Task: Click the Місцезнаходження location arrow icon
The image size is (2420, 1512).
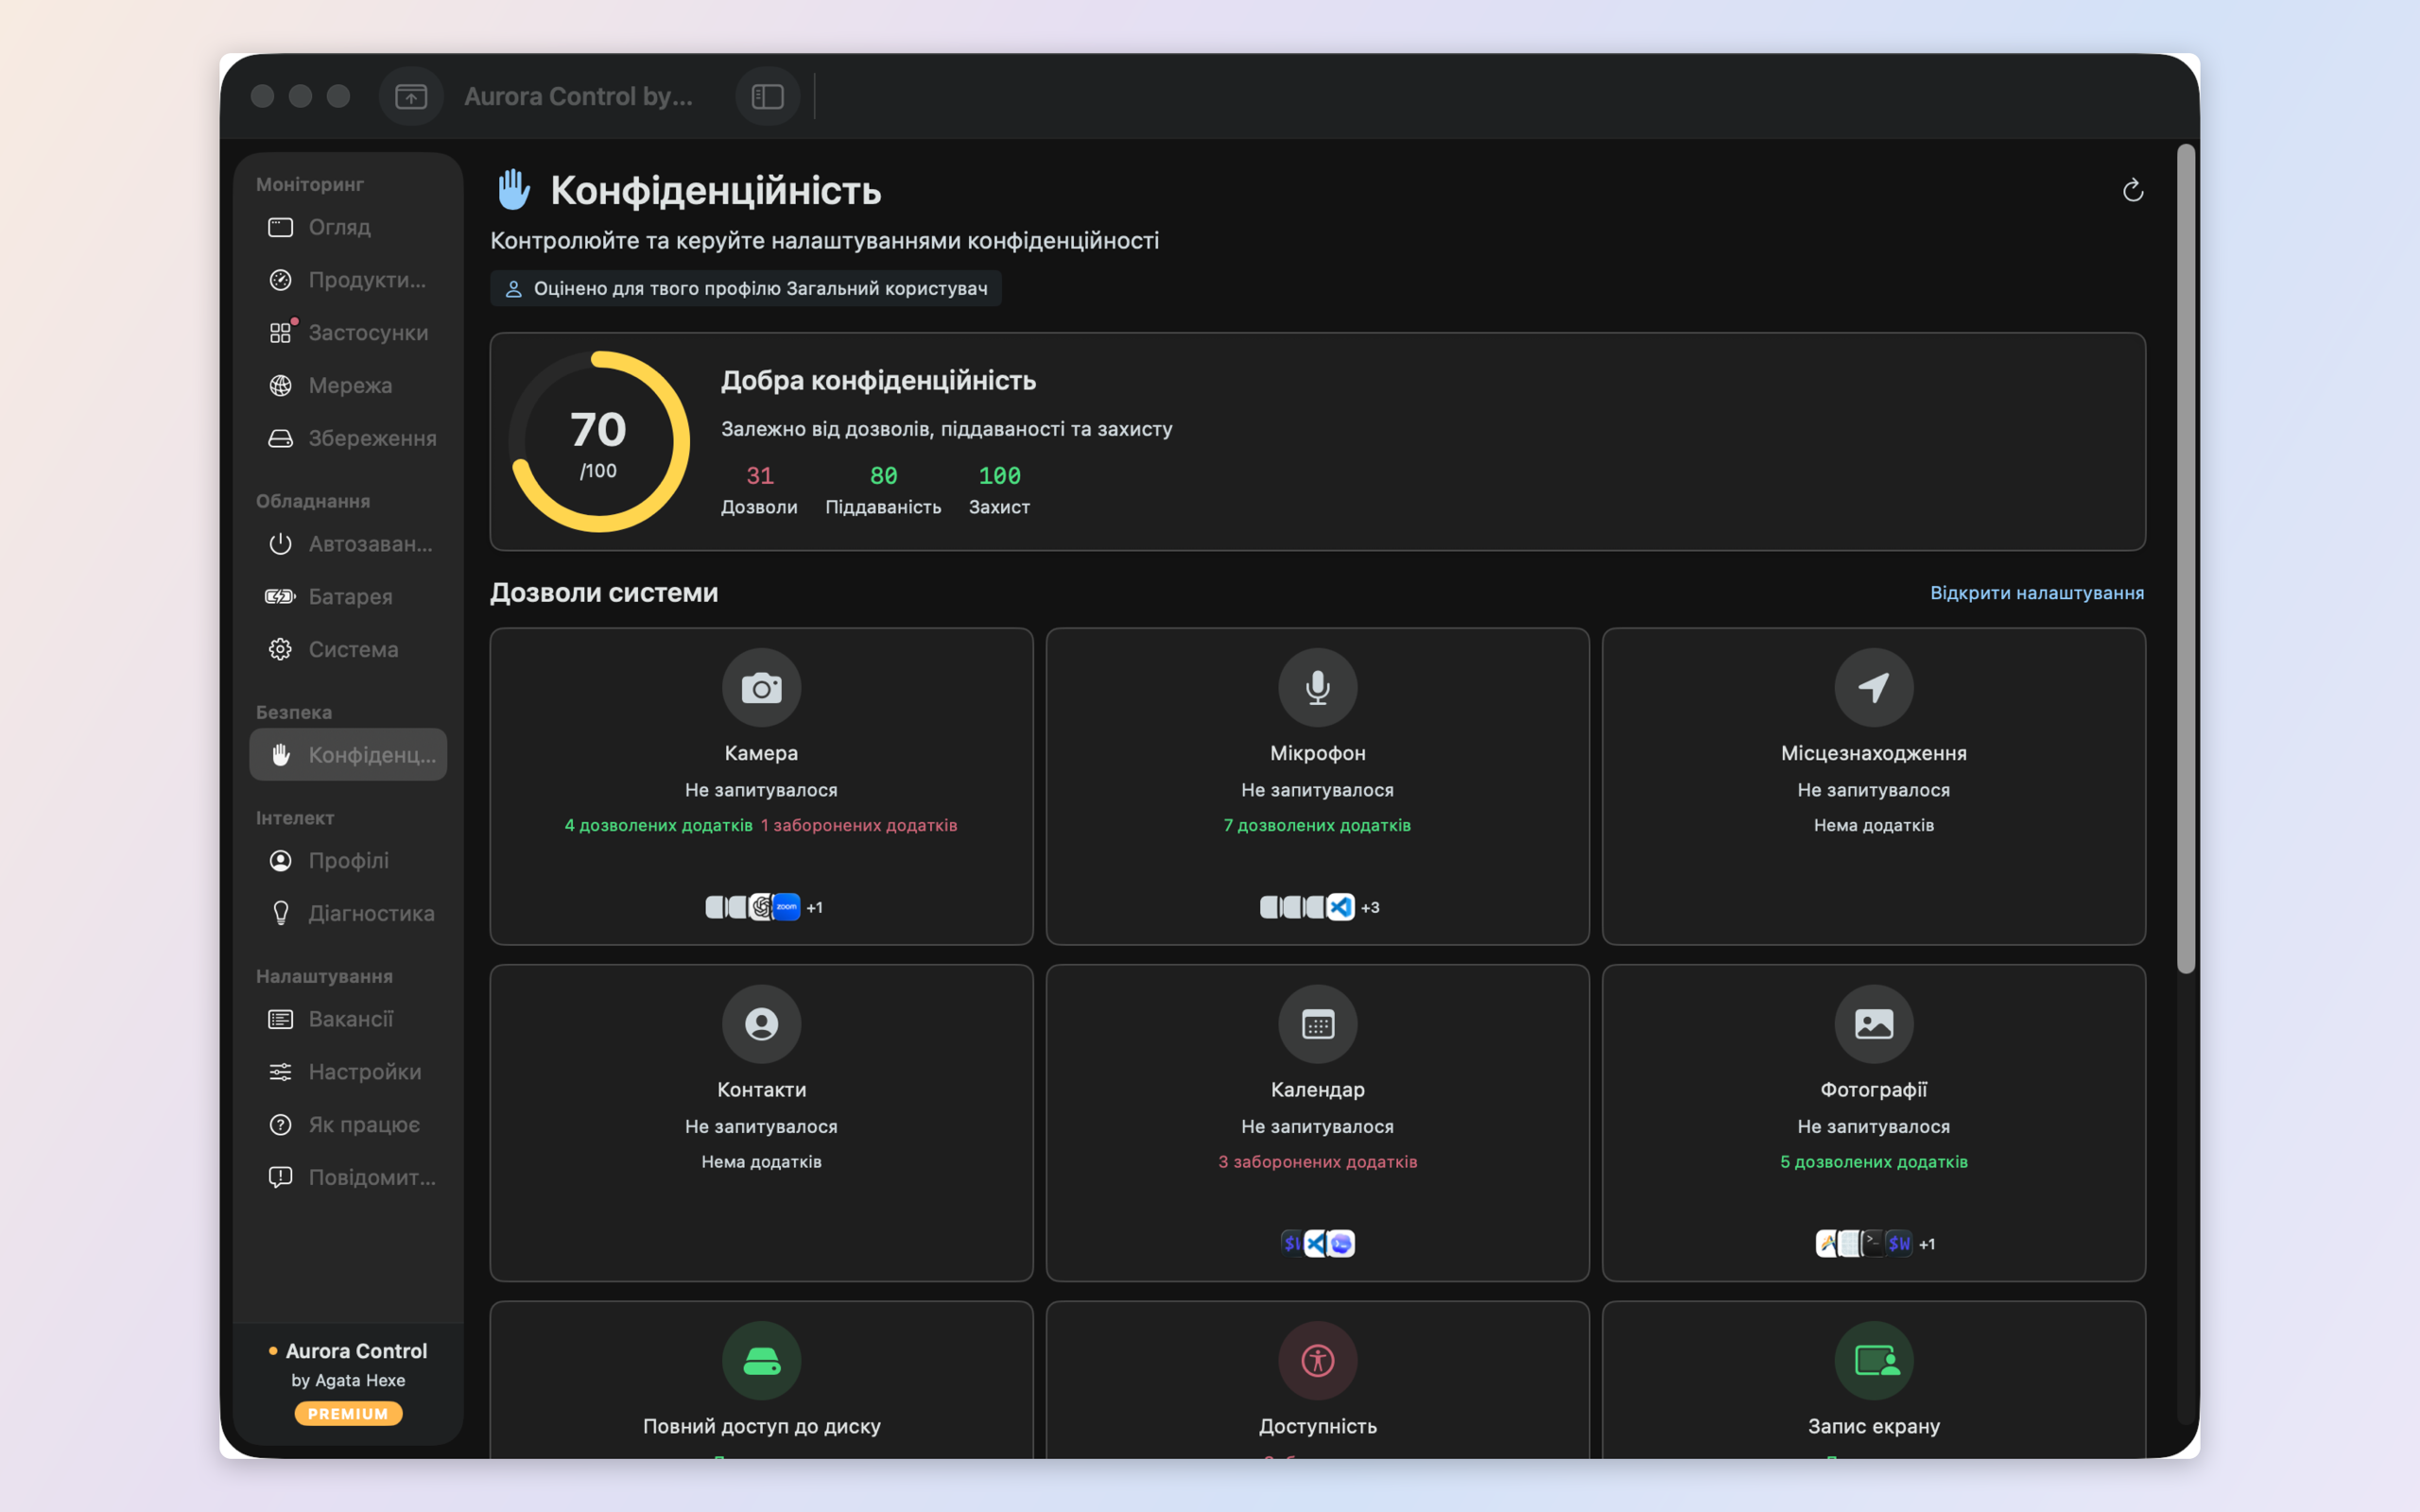Action: click(1873, 688)
